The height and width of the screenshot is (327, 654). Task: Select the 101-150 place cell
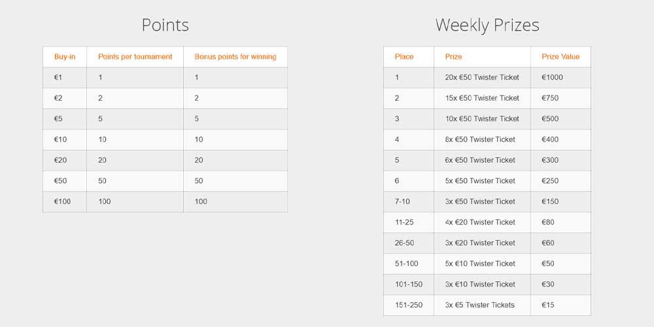point(409,284)
